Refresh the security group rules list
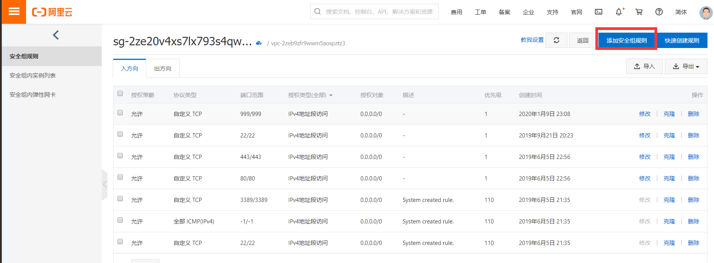The image size is (714, 263). (x=556, y=40)
